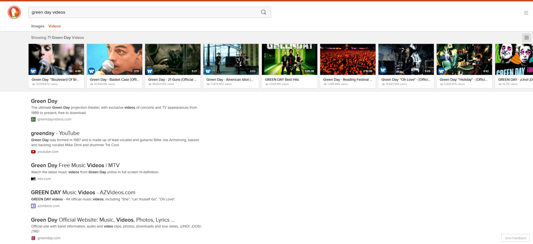The width and height of the screenshot is (533, 244).
Task: Click Warner logo on Basket Case thumbnail
Action: 92,71
